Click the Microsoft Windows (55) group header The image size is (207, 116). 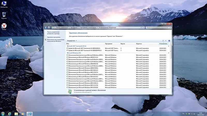pos(74,53)
